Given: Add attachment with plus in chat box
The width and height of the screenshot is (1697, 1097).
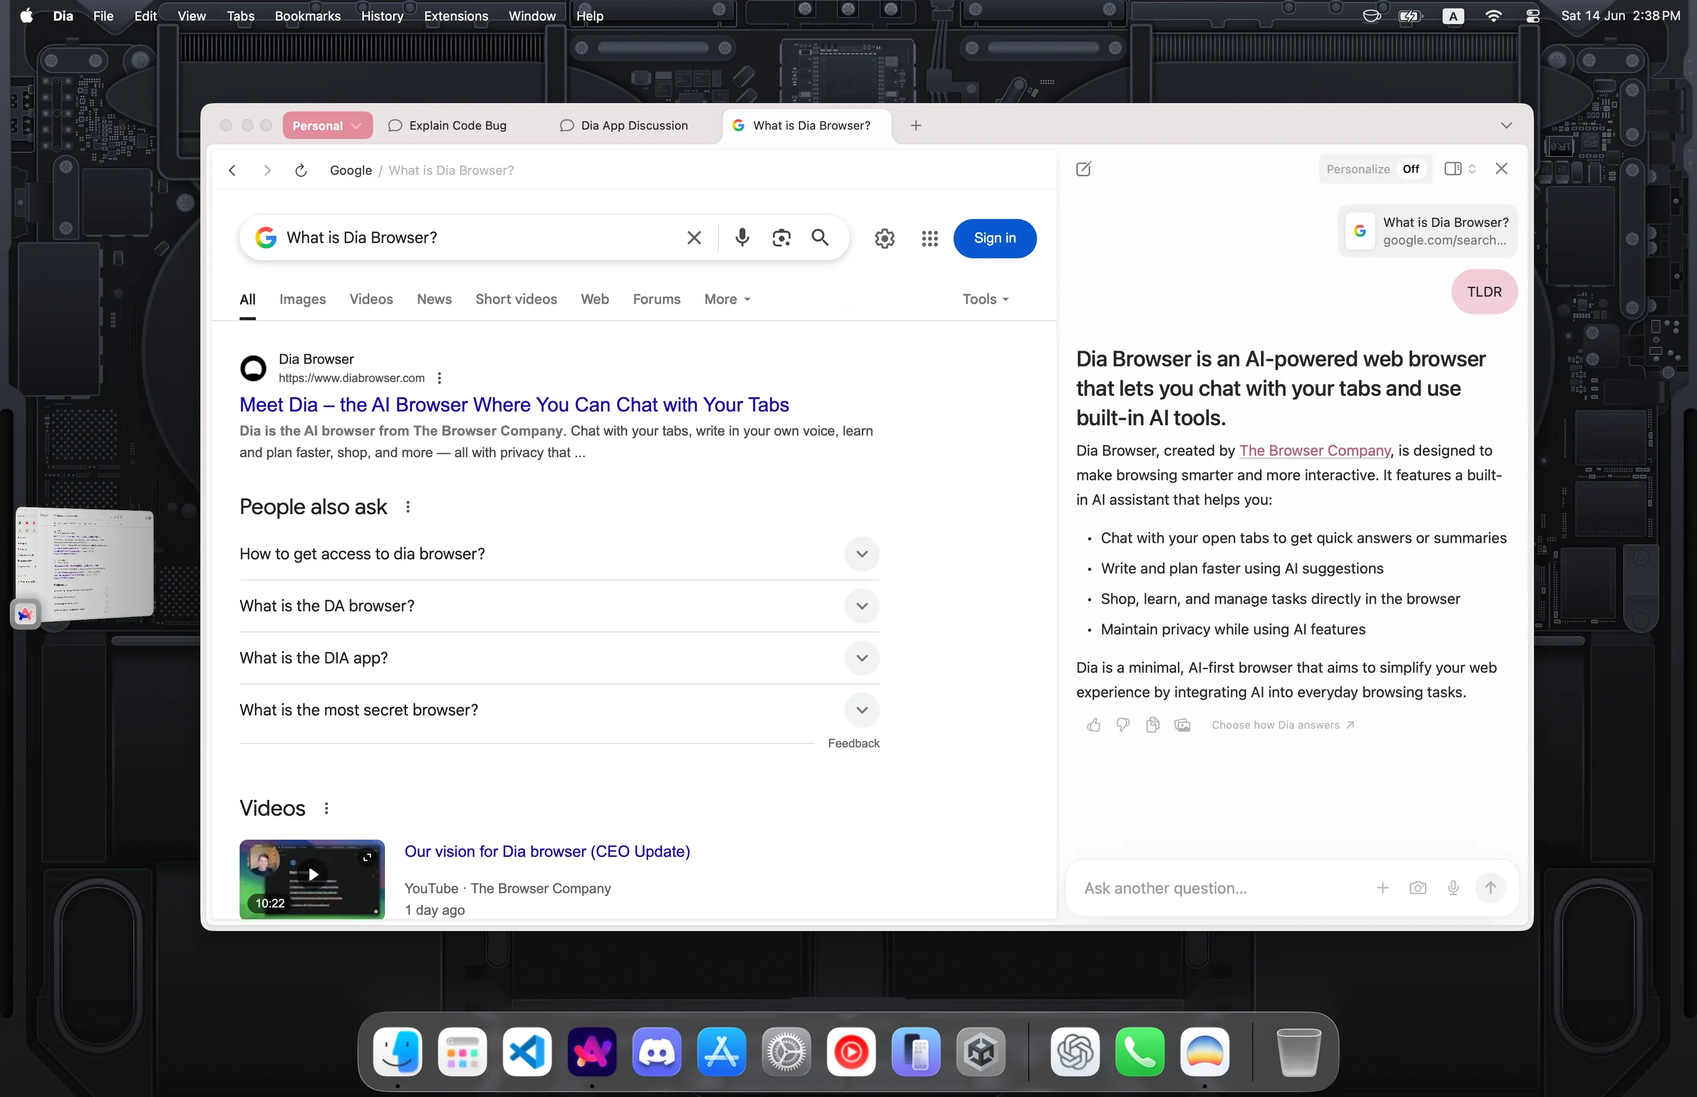Looking at the screenshot, I should [x=1382, y=888].
